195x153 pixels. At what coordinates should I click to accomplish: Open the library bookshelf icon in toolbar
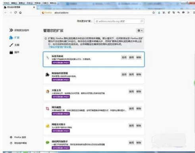coord(164,13)
